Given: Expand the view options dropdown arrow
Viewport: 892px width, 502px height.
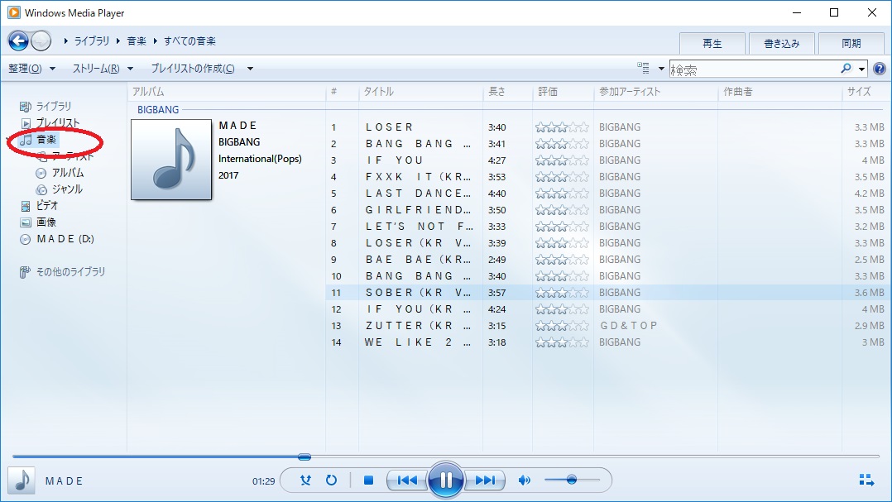Looking at the screenshot, I should coord(661,69).
